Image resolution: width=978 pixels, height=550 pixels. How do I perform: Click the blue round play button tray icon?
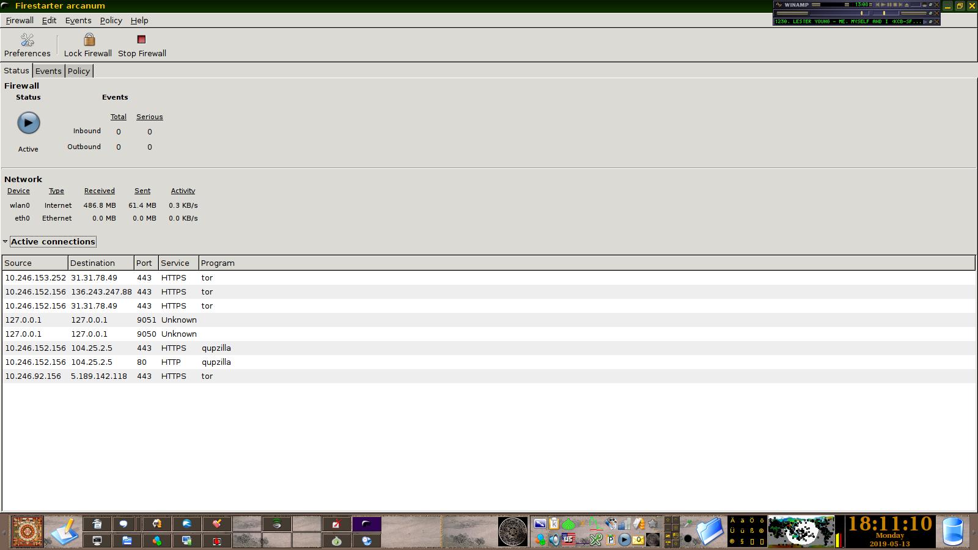point(624,540)
